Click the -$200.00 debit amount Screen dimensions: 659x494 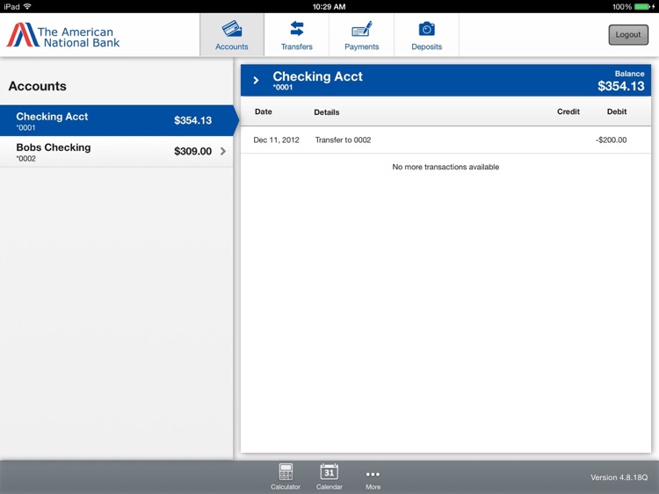(x=611, y=140)
